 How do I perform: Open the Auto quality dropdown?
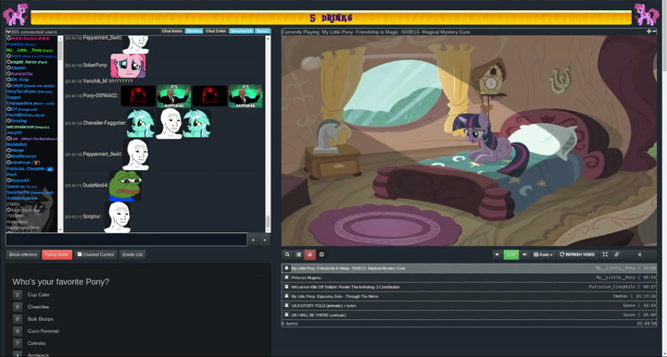(543, 254)
